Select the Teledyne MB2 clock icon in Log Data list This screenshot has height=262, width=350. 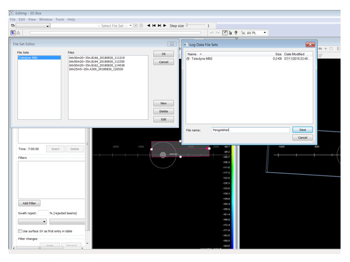188,59
